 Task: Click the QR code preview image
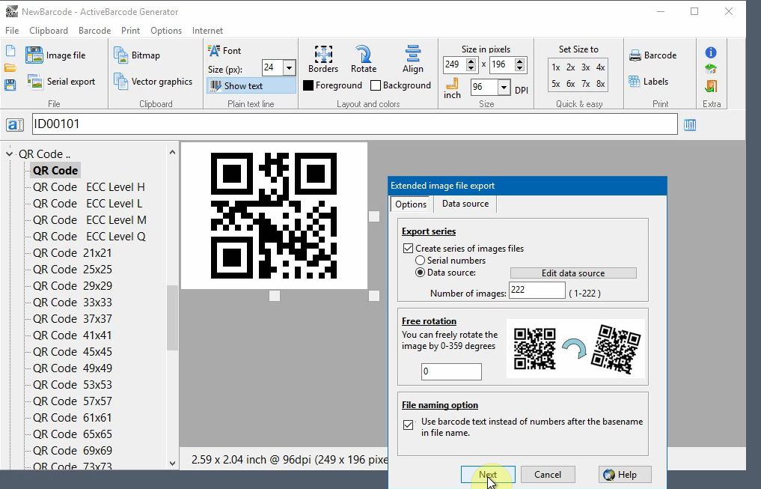(274, 216)
